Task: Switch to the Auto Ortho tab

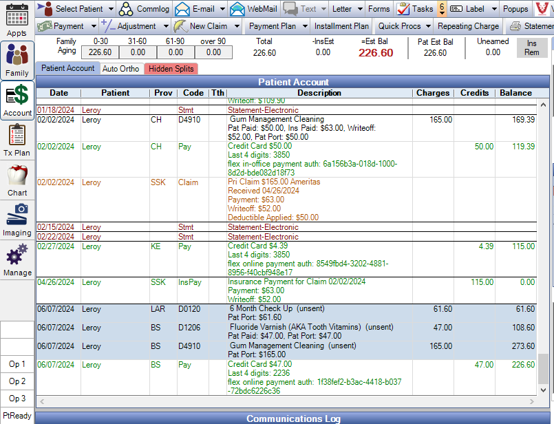Action: coord(121,69)
